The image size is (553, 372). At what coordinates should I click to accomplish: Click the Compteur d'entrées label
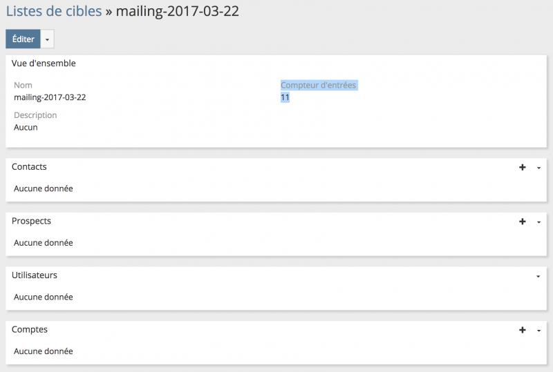point(319,85)
